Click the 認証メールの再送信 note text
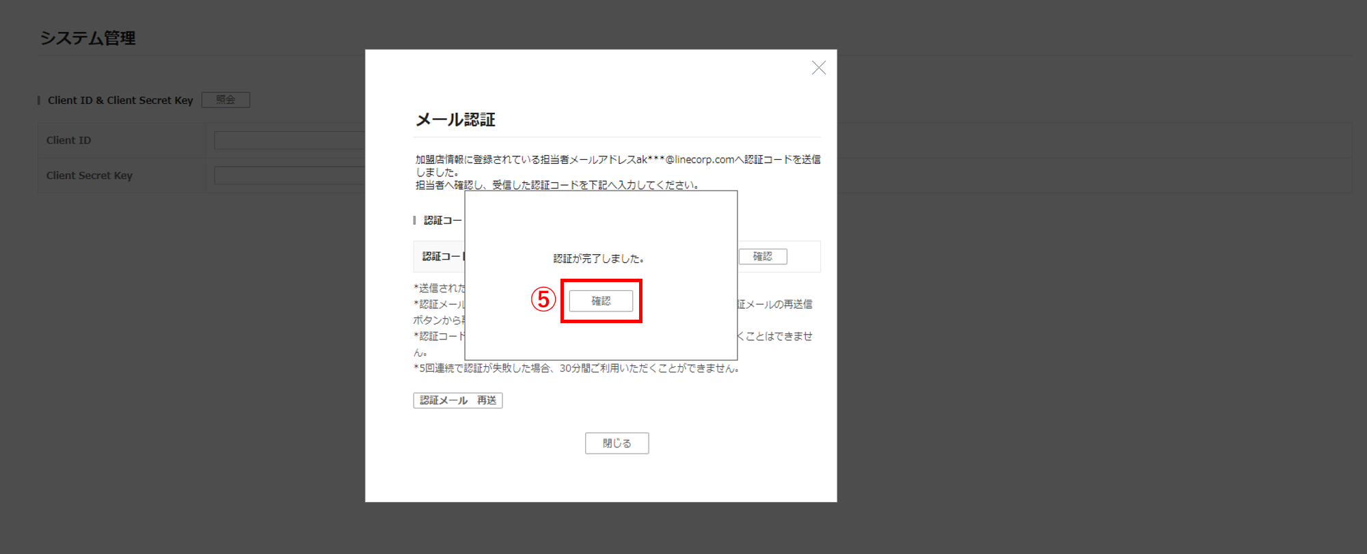The width and height of the screenshot is (1367, 554). [x=775, y=305]
